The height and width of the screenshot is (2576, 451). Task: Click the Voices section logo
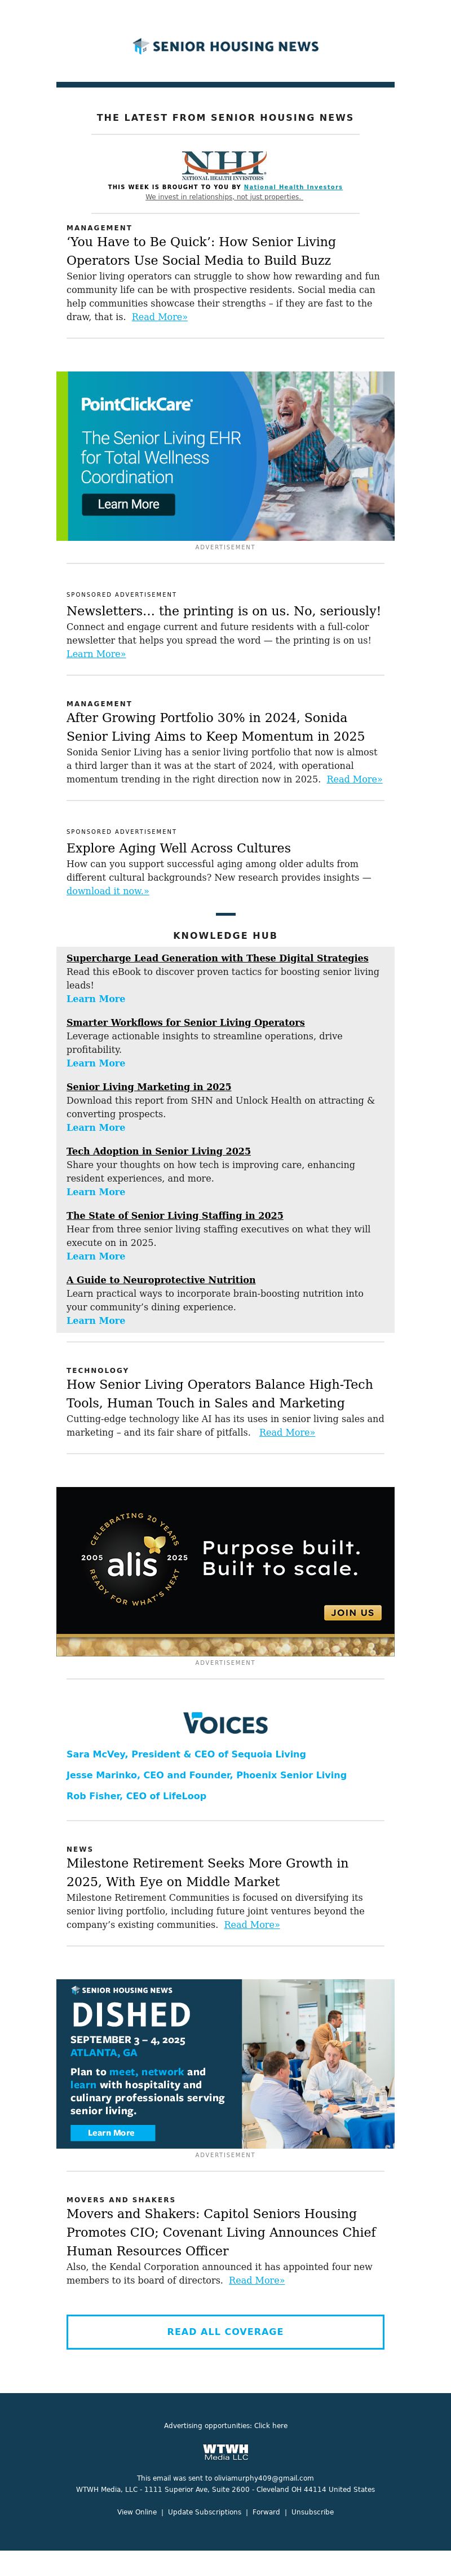coord(225,1723)
